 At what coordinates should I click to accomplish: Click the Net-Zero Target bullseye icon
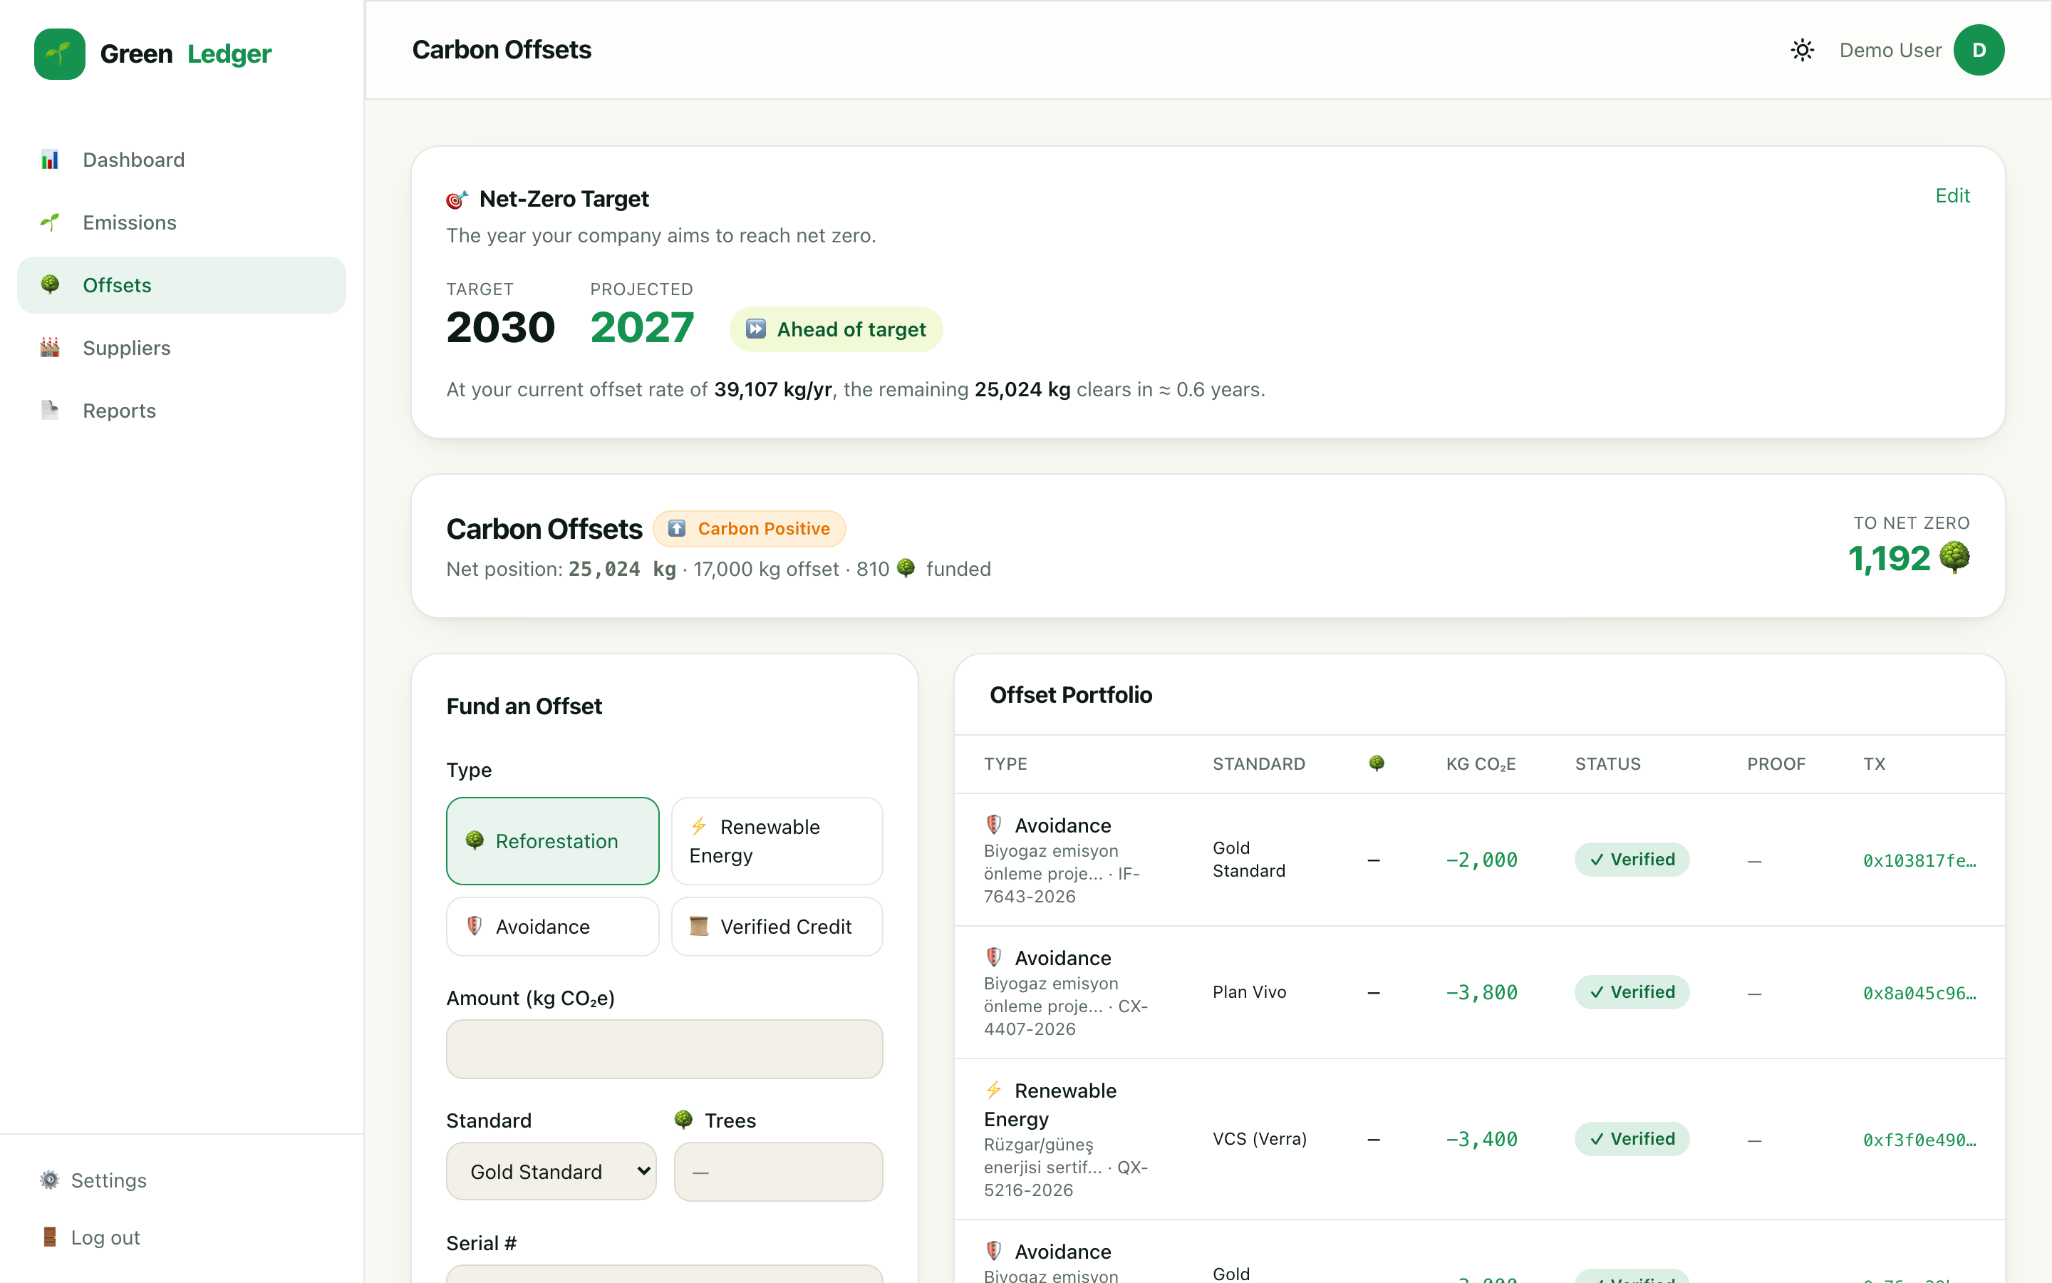coord(457,200)
